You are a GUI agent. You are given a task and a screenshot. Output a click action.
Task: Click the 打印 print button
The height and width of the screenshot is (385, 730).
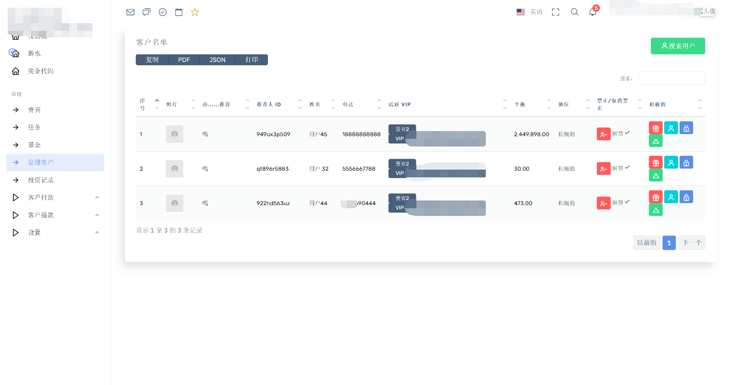(251, 60)
